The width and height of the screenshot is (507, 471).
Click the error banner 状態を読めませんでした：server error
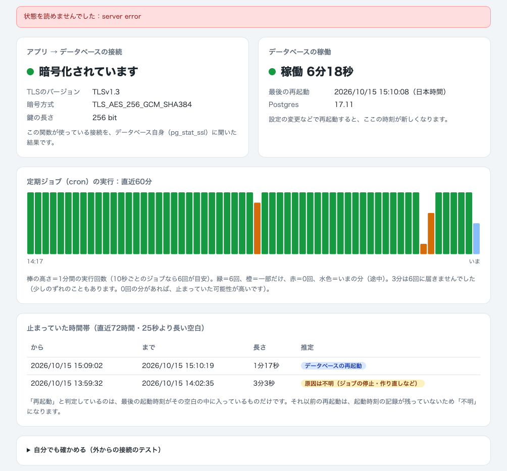pos(253,17)
